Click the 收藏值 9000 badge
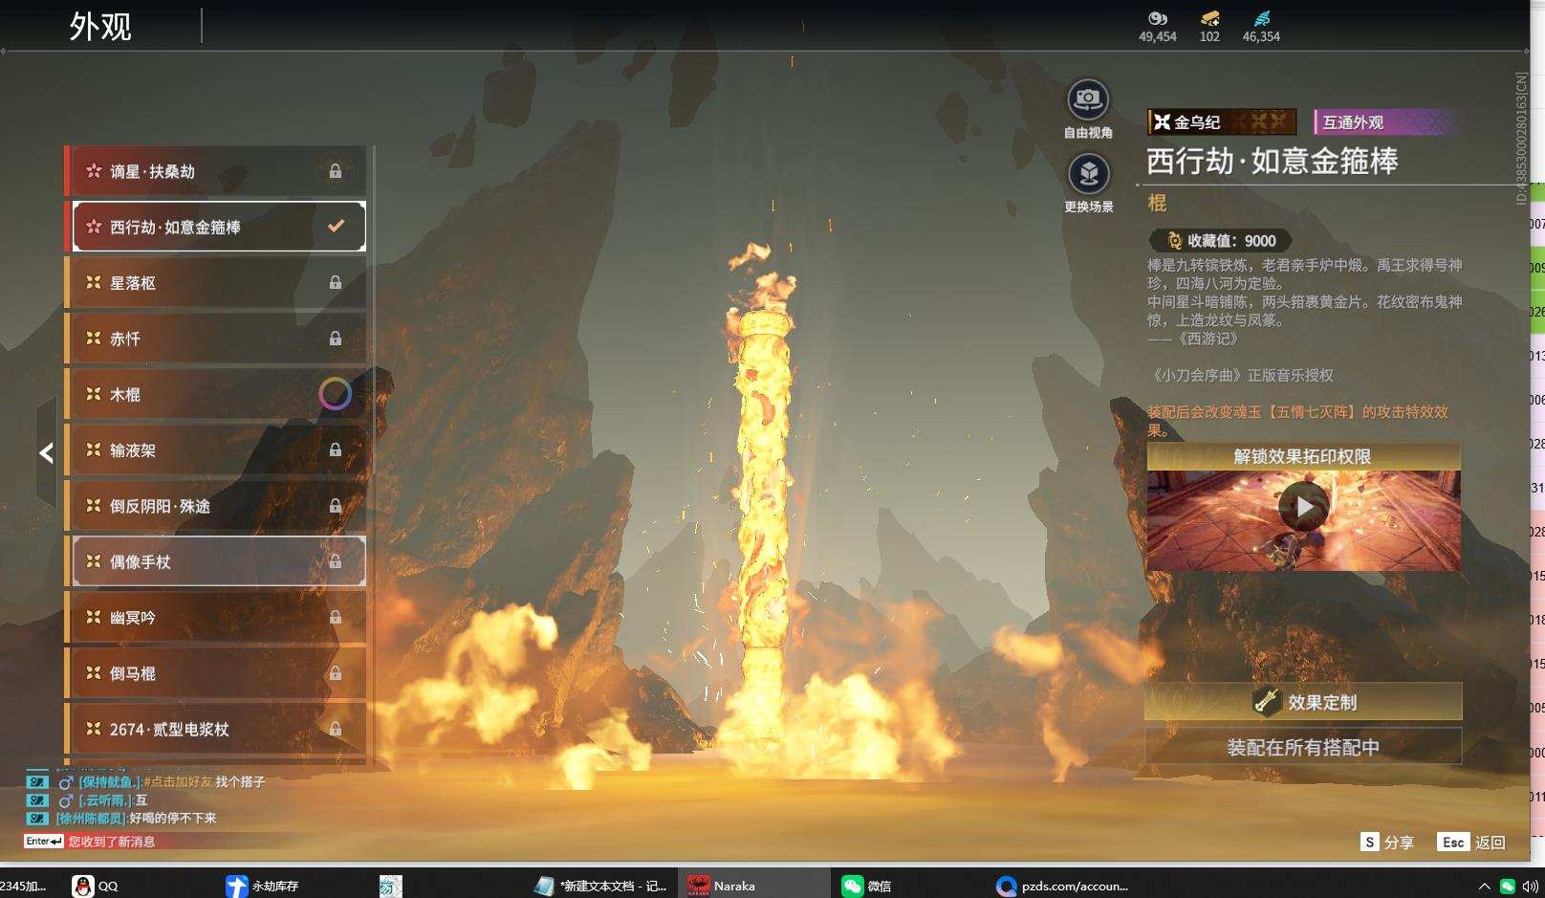 click(1220, 241)
